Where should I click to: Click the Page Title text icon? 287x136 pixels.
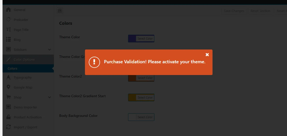pyautogui.click(x=8, y=29)
